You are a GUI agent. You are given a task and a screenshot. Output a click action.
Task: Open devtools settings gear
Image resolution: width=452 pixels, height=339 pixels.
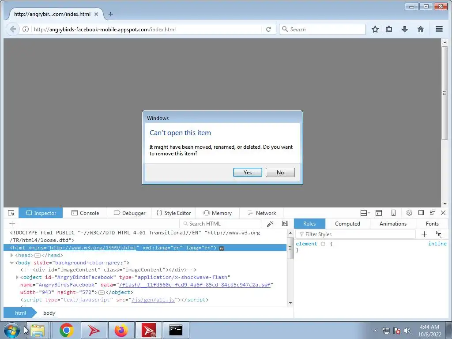409,213
